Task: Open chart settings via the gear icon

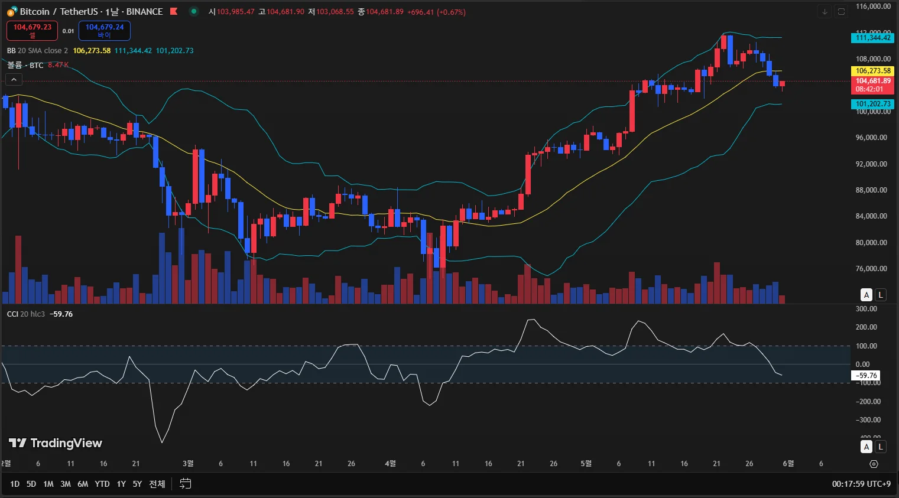Action: [x=874, y=464]
